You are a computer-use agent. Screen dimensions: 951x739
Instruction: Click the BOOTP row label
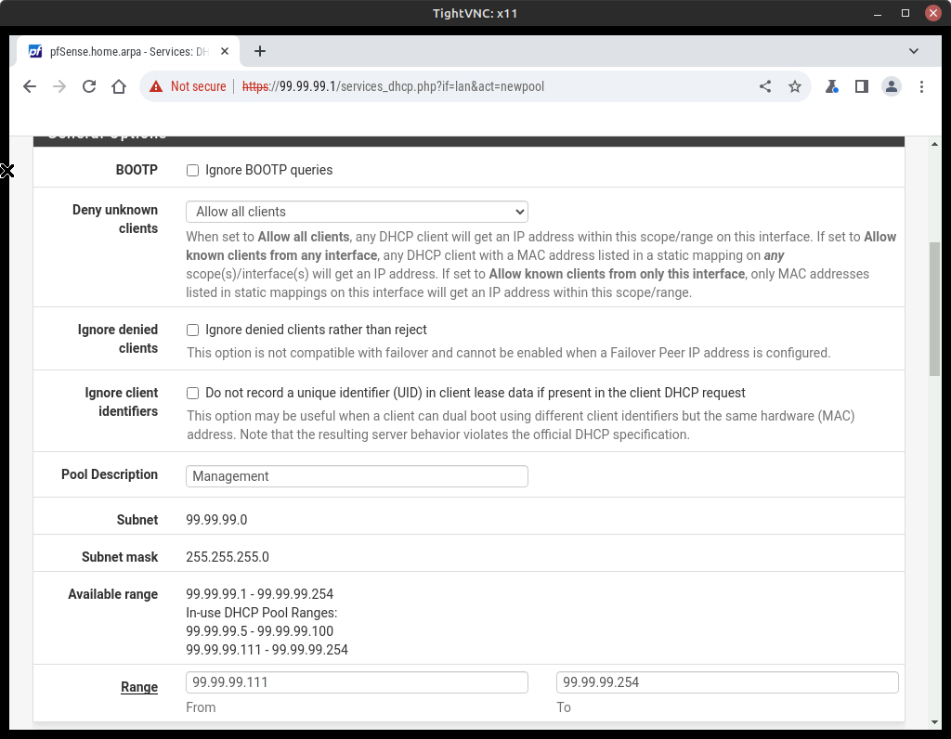(137, 170)
